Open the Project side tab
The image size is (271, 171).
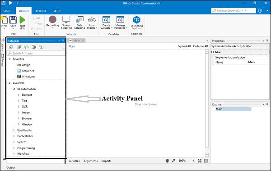[x=2, y=60]
